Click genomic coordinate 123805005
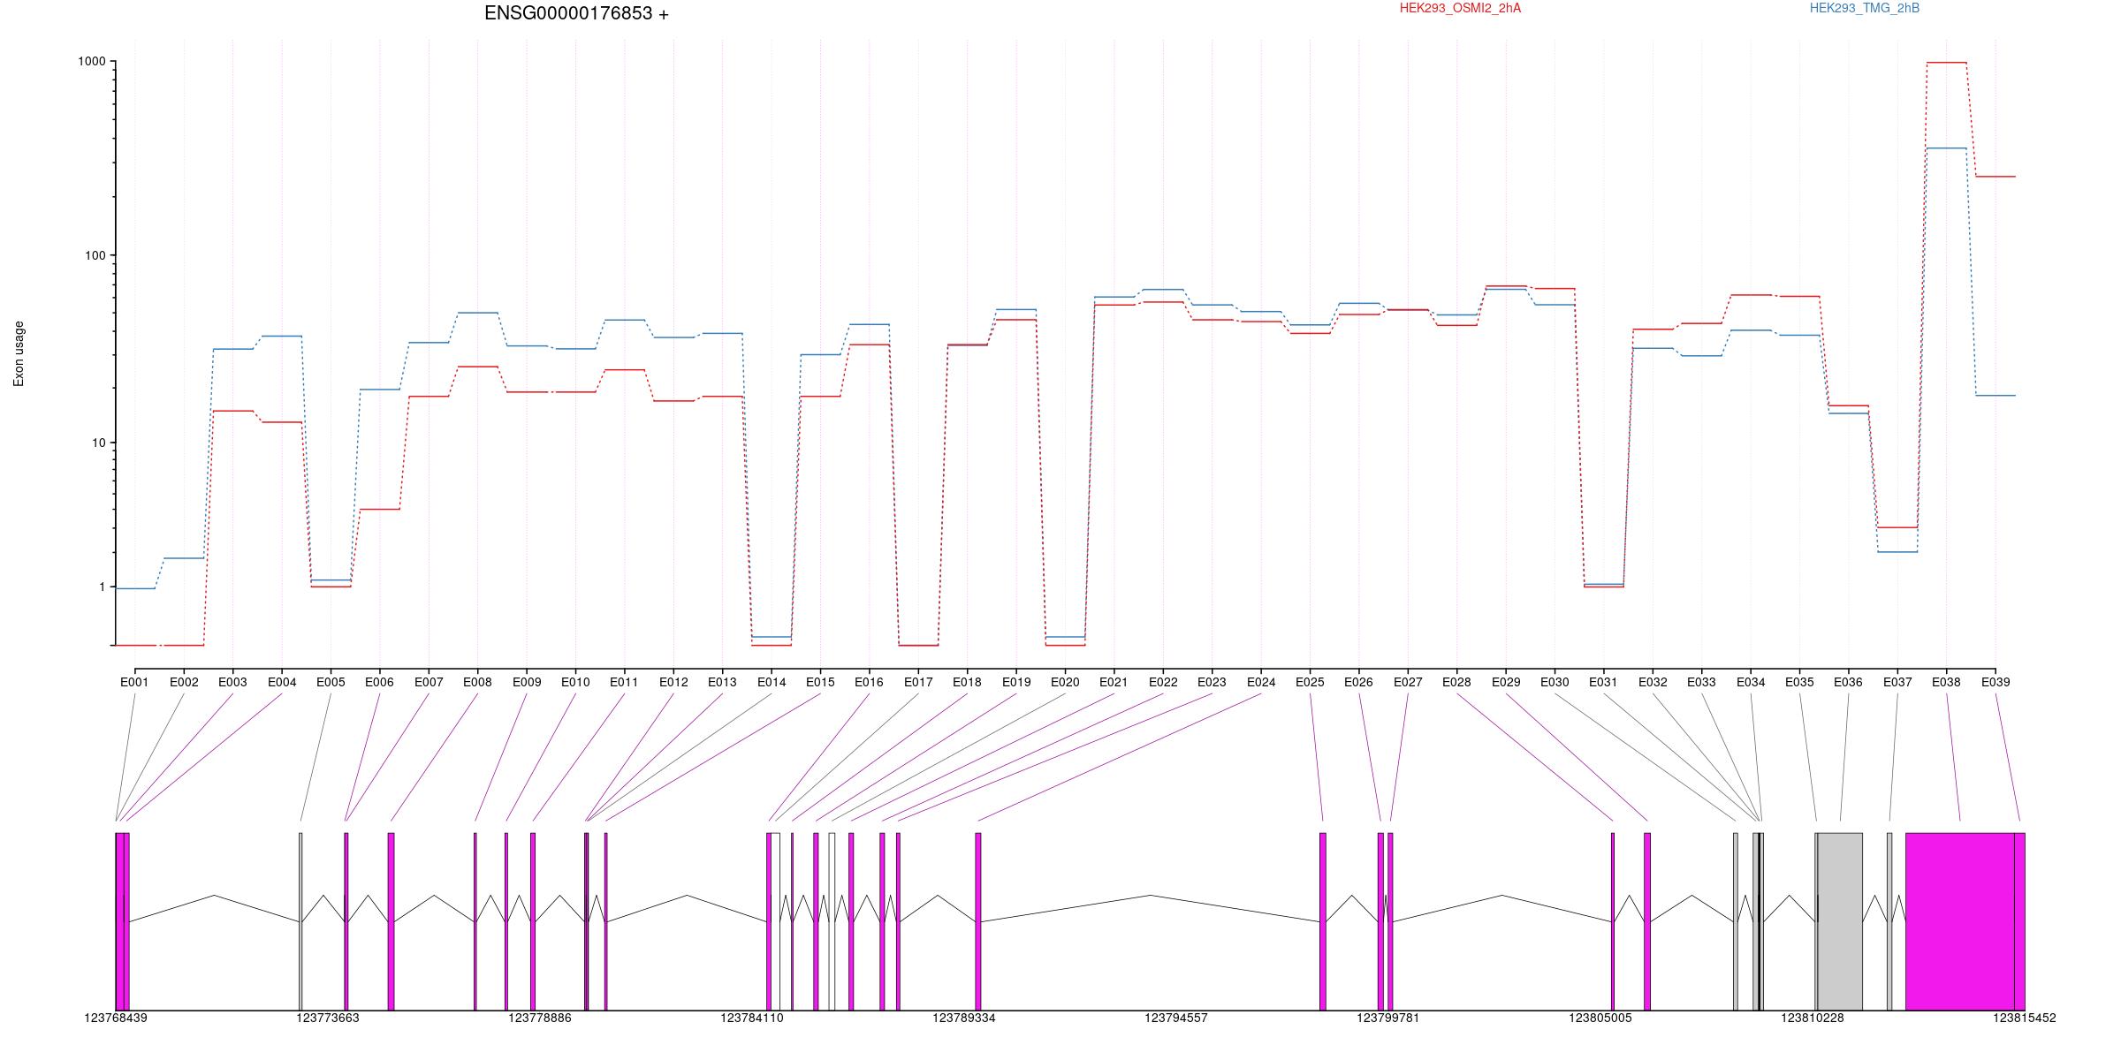The width and height of the screenshot is (2121, 1060). pos(1600,1018)
